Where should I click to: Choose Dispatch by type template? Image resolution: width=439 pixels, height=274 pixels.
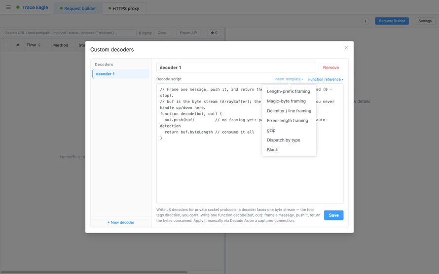tap(289, 140)
